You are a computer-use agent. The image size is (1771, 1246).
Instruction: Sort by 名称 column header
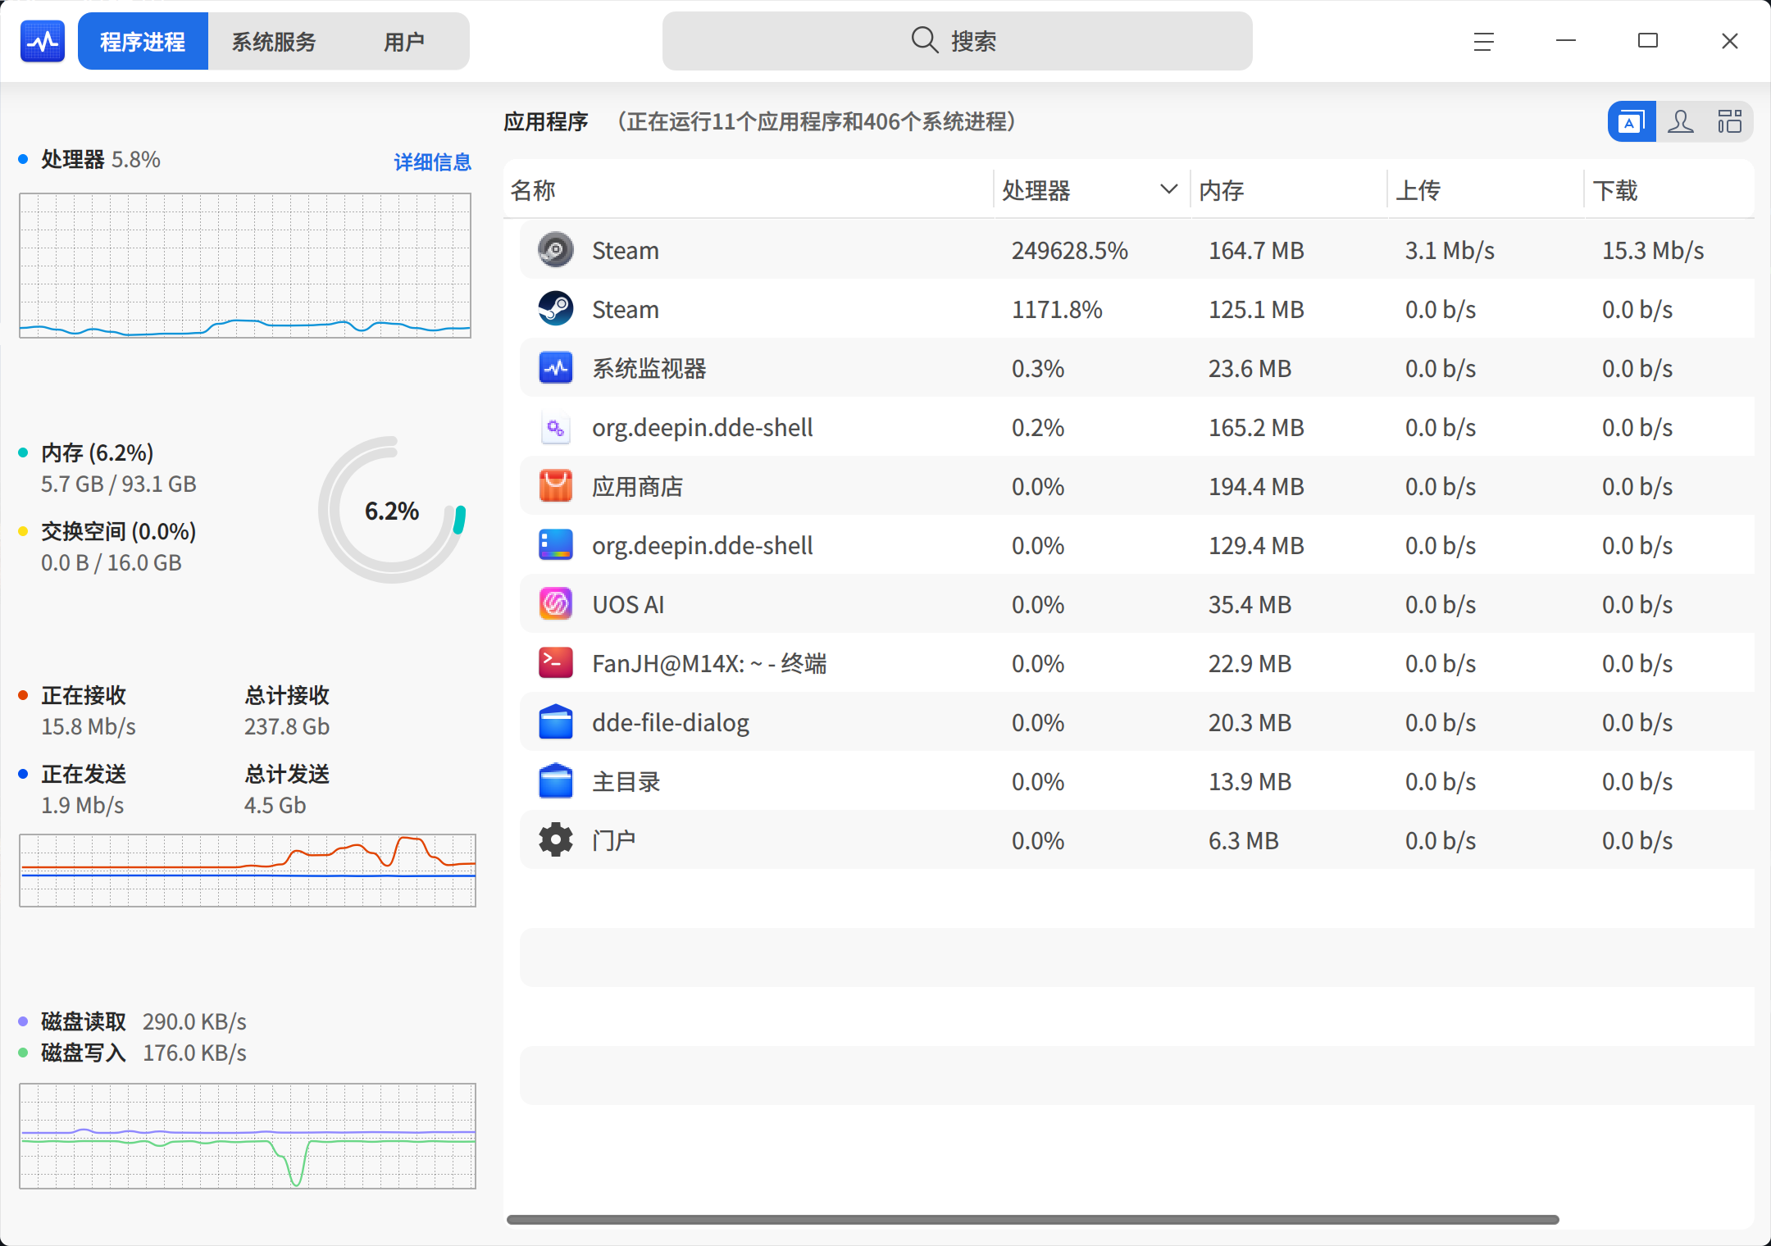pos(748,190)
